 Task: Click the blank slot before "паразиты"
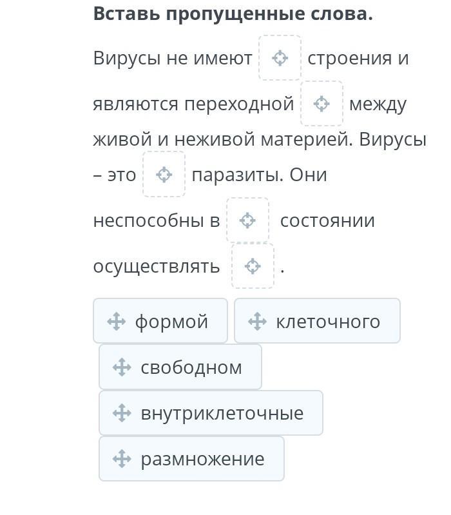164,174
